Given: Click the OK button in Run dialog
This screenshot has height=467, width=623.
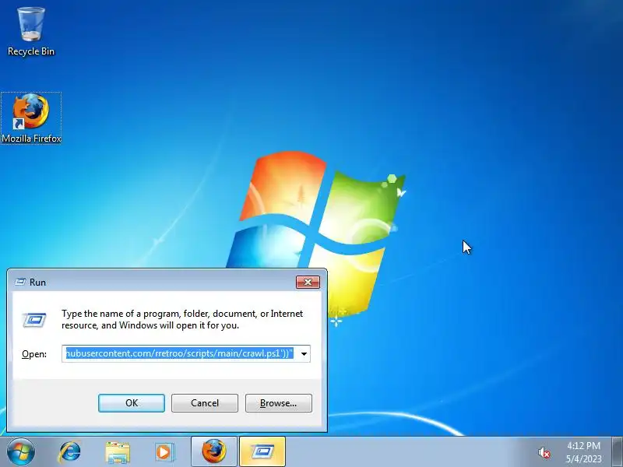Looking at the screenshot, I should click(132, 403).
